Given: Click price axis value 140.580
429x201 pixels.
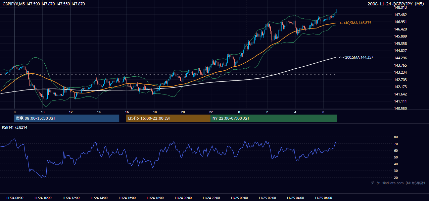Looking at the screenshot, I should click(400, 109).
